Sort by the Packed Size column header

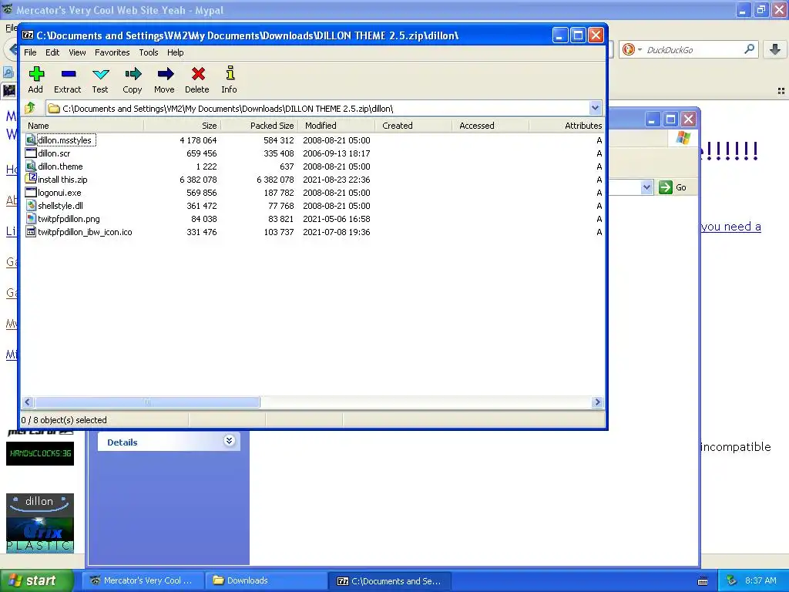(260, 126)
